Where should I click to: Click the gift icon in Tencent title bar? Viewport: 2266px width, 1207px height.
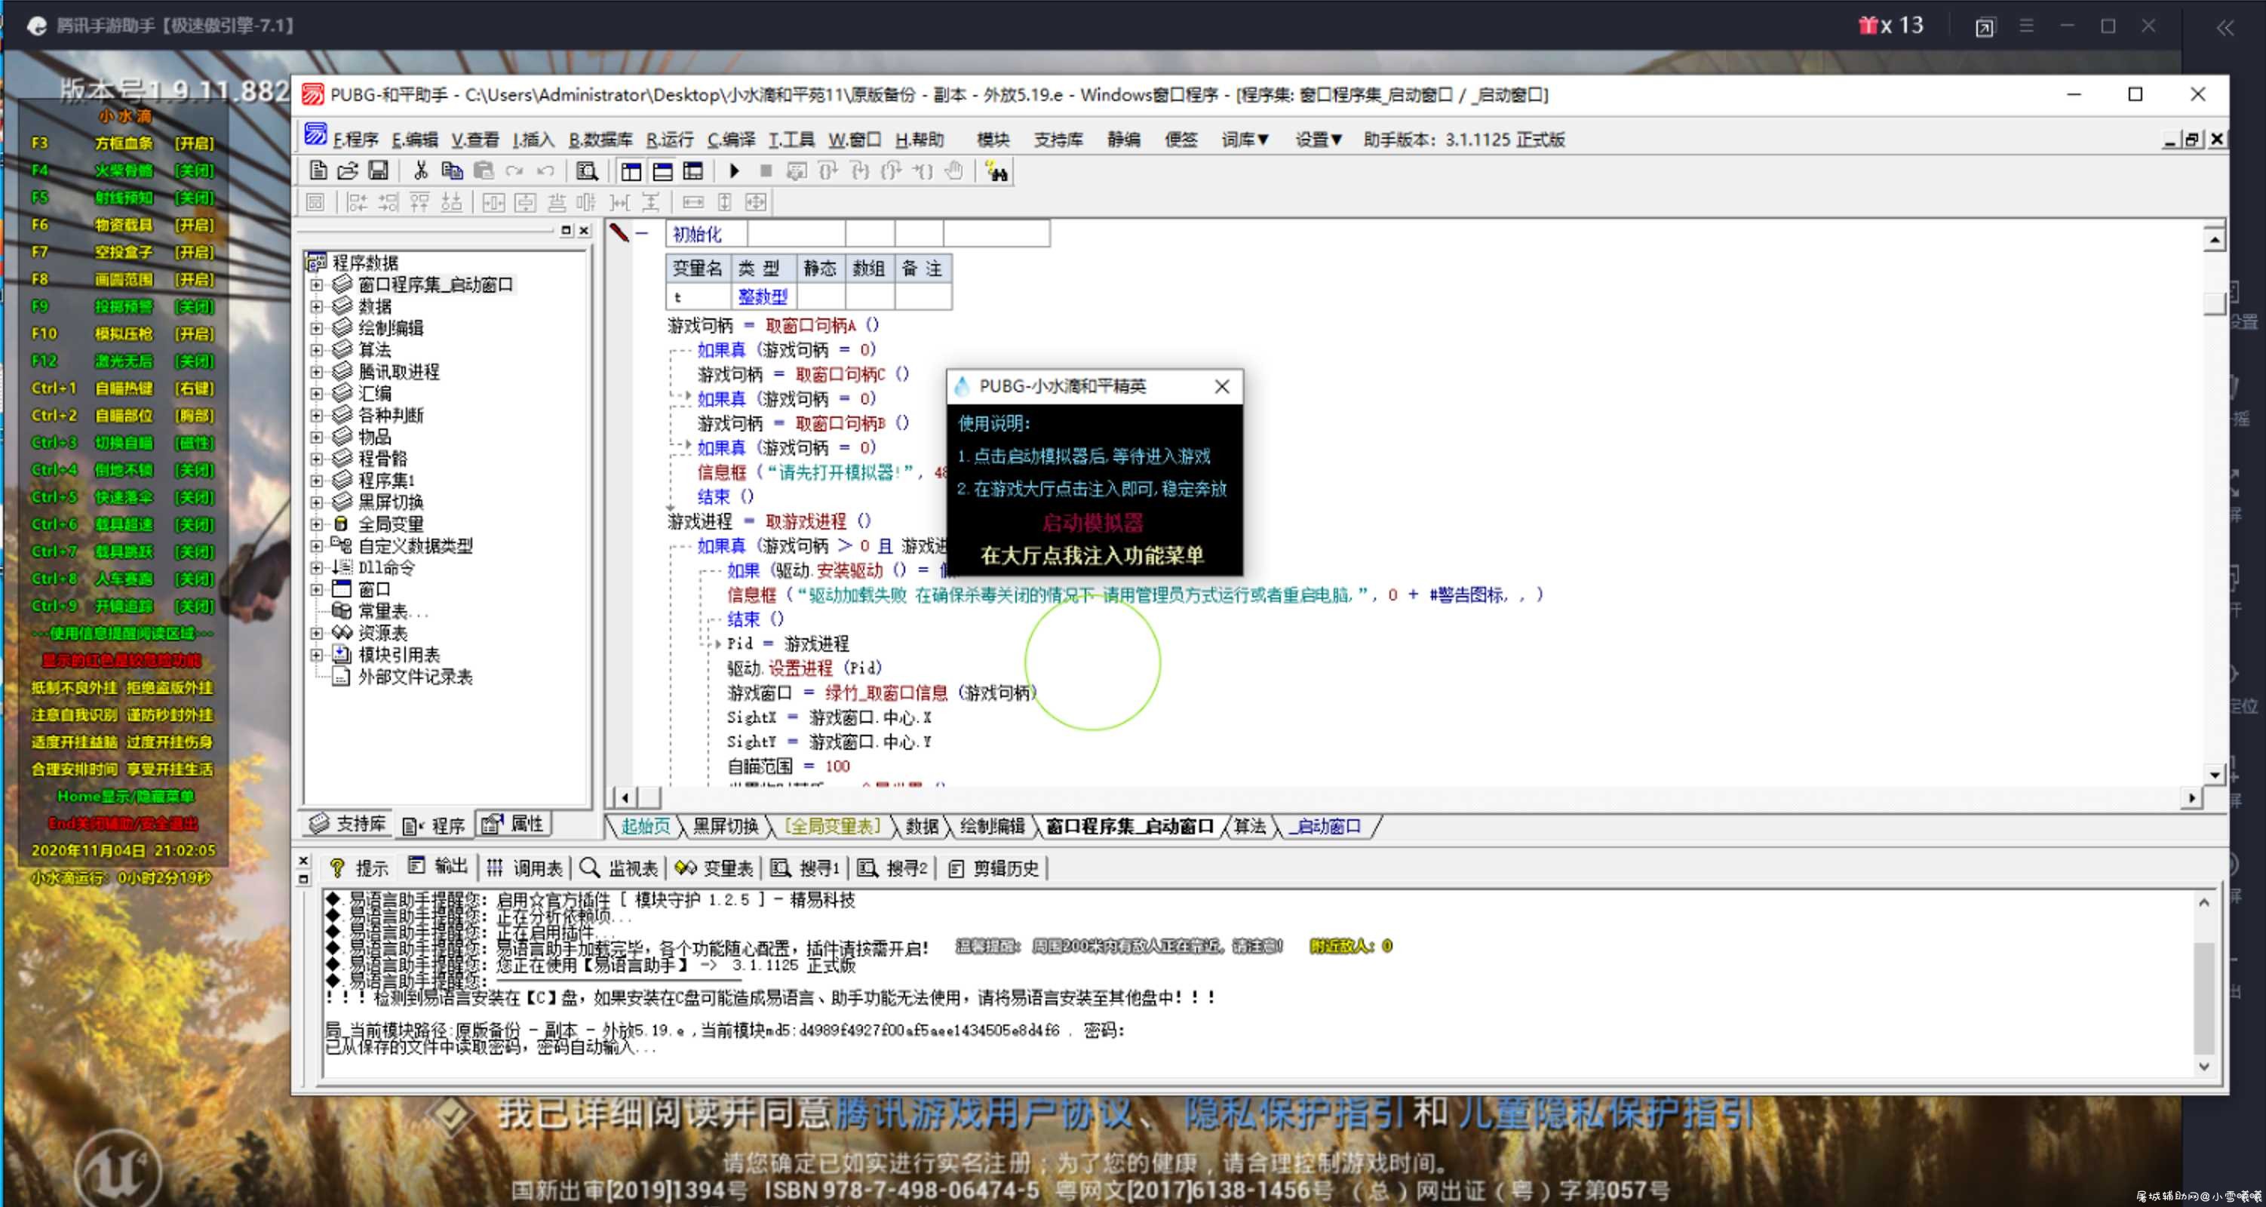1868,25
